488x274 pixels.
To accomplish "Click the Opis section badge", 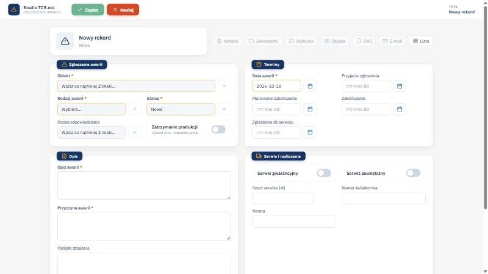I will [x=70, y=156].
